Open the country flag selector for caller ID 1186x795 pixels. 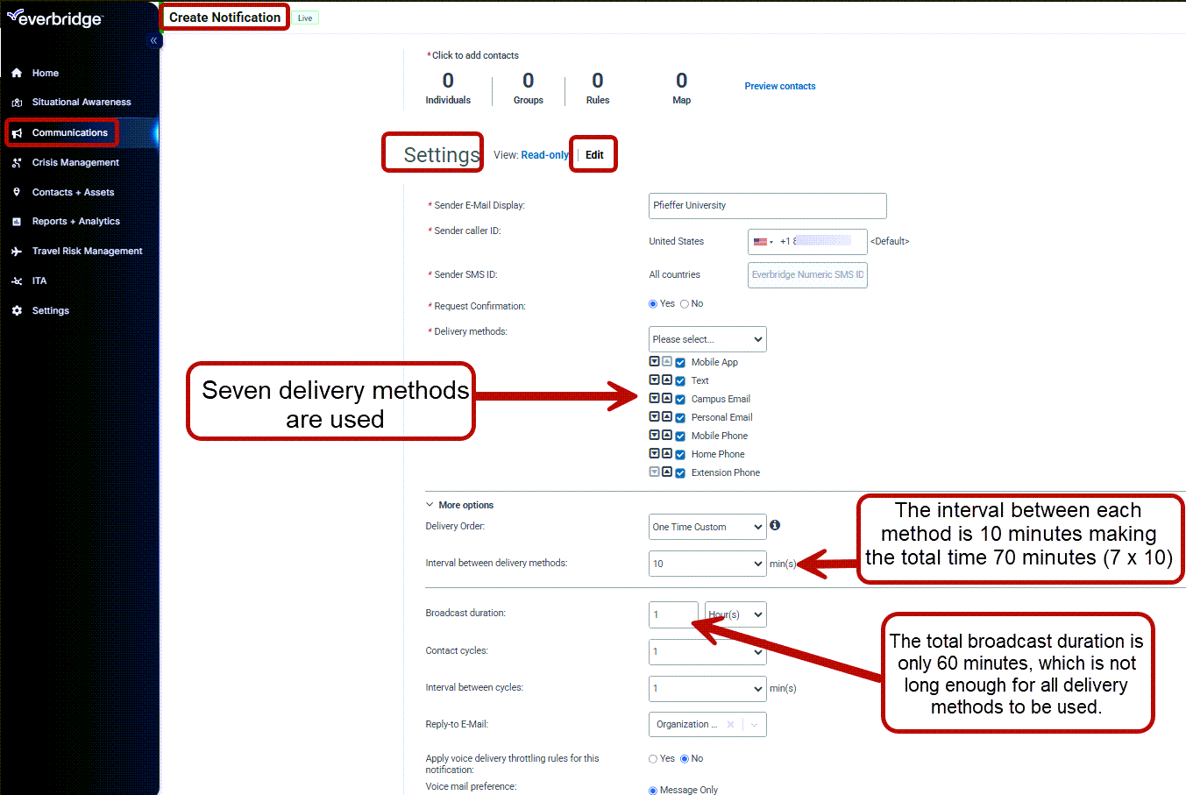[763, 241]
